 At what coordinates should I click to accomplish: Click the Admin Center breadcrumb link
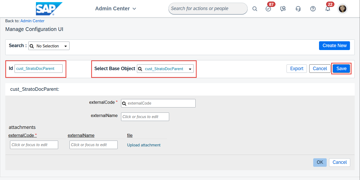tap(32, 21)
